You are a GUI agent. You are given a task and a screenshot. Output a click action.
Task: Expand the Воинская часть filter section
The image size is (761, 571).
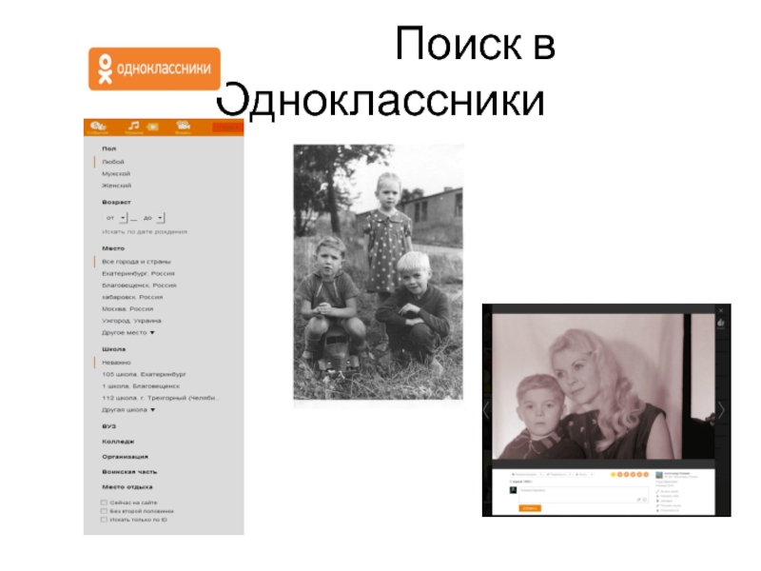[129, 472]
